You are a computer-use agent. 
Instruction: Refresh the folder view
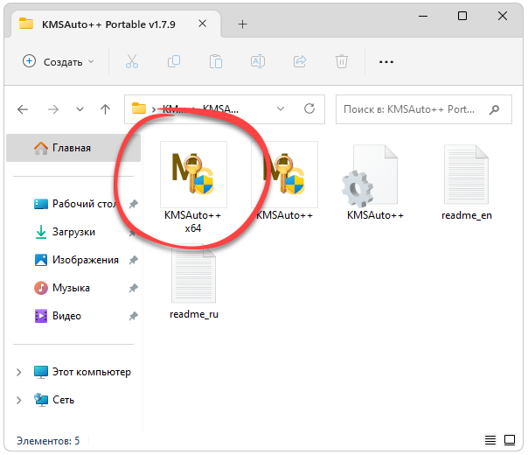(309, 108)
